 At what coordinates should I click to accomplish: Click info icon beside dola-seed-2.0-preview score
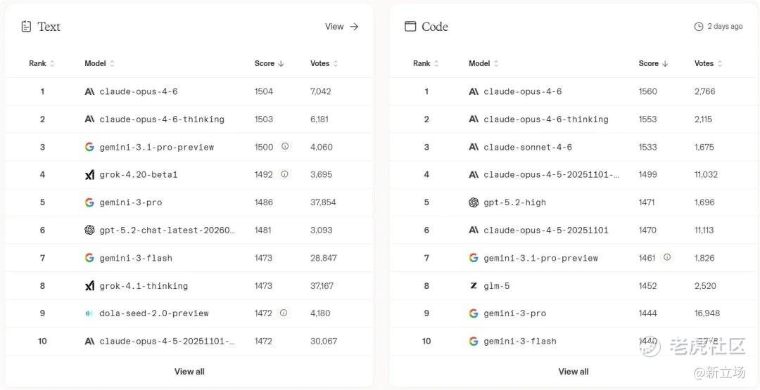[x=284, y=313]
